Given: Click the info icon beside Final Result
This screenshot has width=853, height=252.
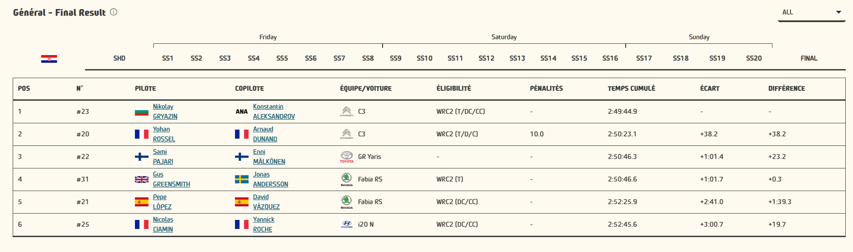Looking at the screenshot, I should click(114, 12).
